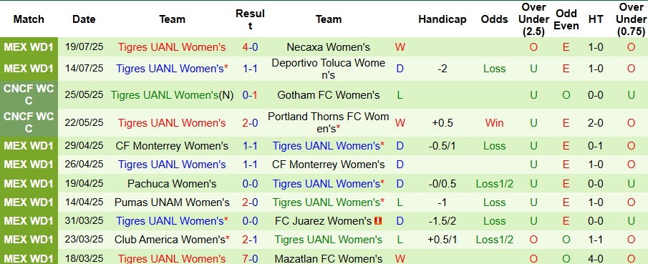Select the 2-1 result for Club America
Viewport: 648px width, 264px height.
[250, 240]
